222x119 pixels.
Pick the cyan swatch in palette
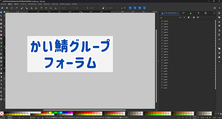[61, 113]
